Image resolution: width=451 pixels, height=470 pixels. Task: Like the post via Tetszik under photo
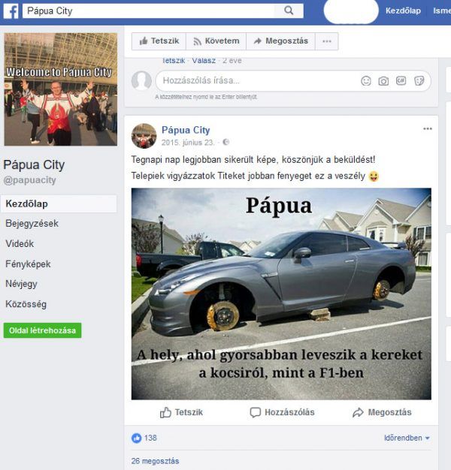point(181,412)
